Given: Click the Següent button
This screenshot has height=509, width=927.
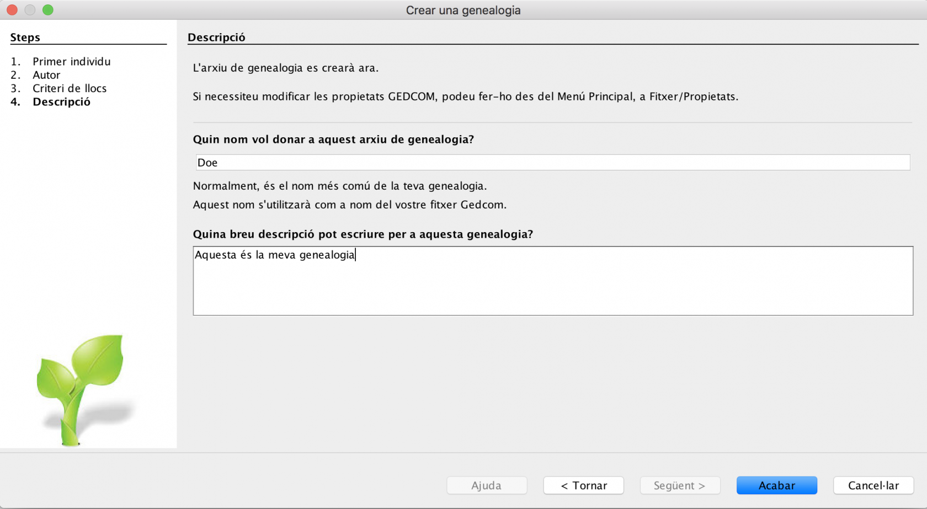Looking at the screenshot, I should coord(680,485).
